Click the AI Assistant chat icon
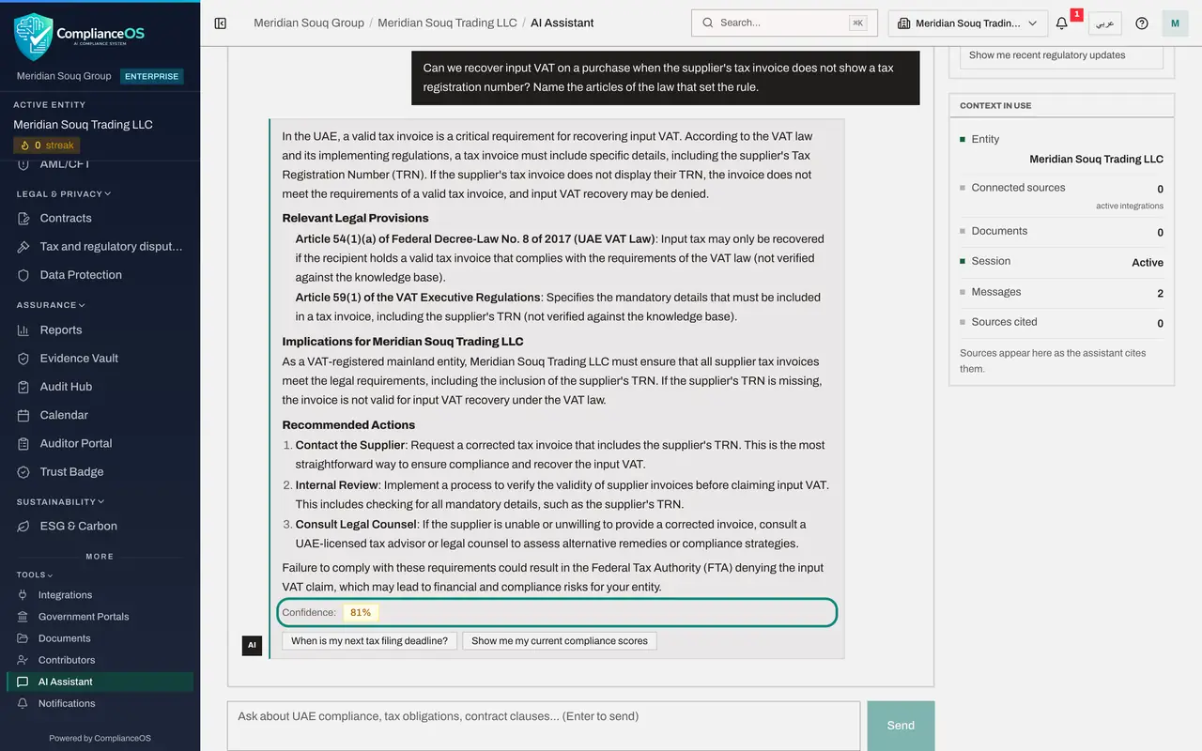This screenshot has height=751, width=1202. 23,682
